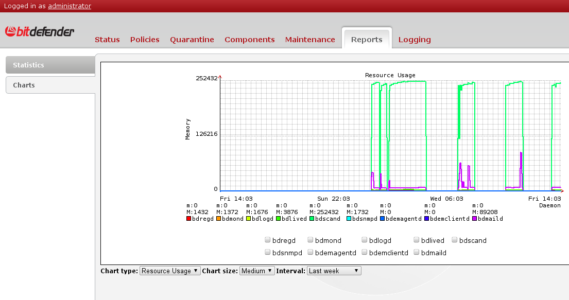Click the red bdregd legend swatch
Screen dimensions: 569x300
[x=189, y=219]
